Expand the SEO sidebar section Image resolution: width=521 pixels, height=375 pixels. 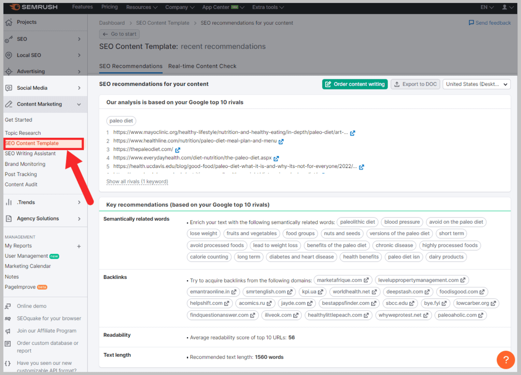[79, 39]
